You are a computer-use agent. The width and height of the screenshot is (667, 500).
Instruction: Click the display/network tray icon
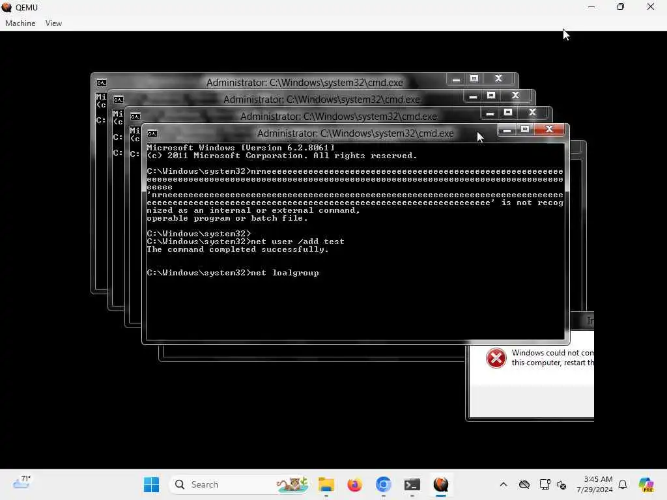tap(544, 484)
